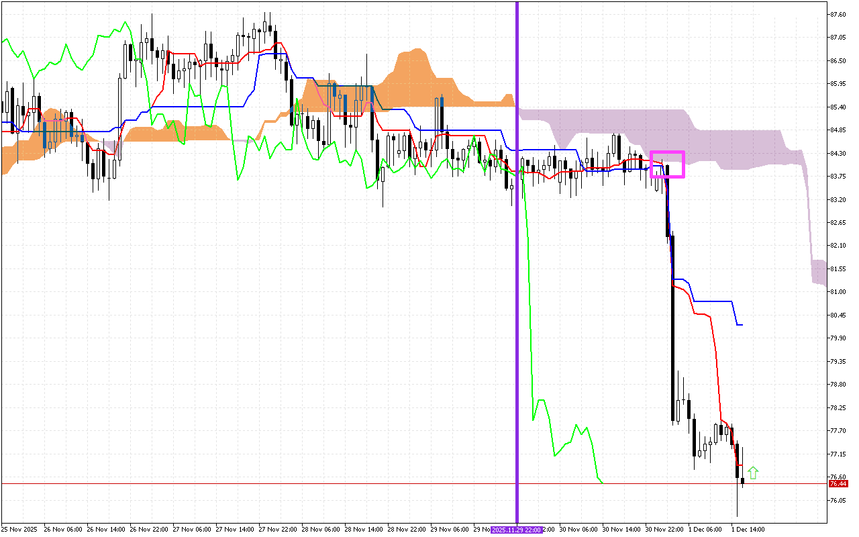
Task: Click the right end of the blue line
Action: click(741, 325)
